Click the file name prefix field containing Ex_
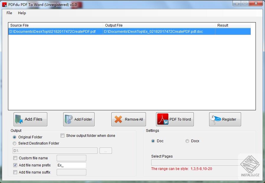 (71, 165)
